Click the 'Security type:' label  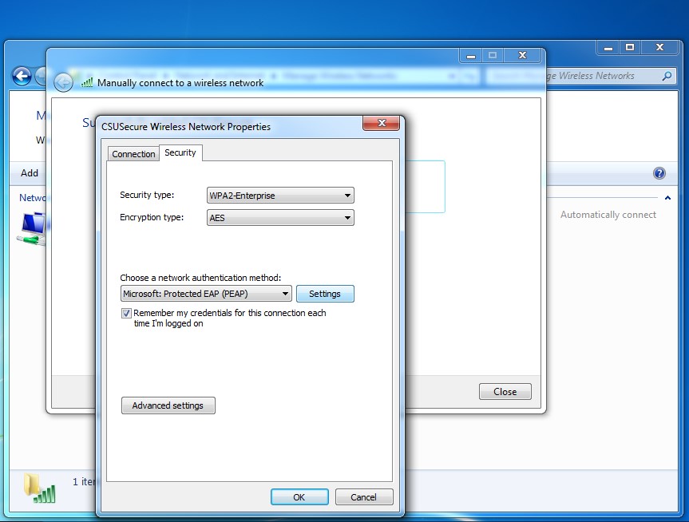147,195
